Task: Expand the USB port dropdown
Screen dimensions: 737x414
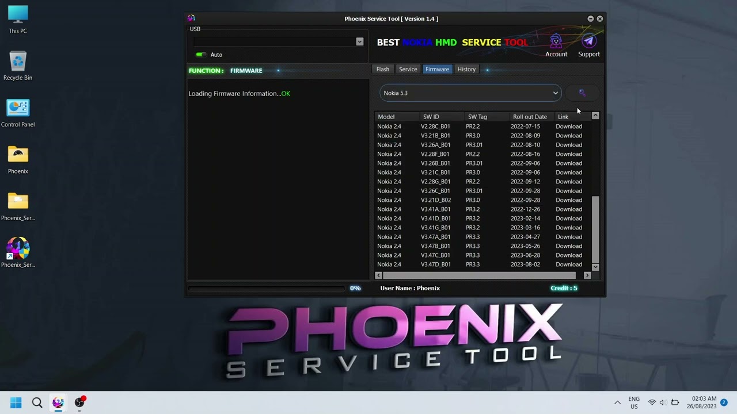Action: click(359, 41)
